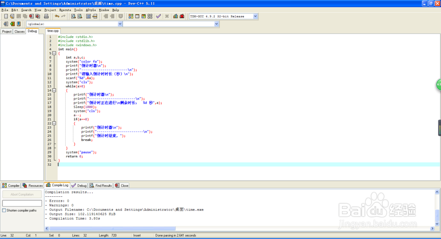Click the Close All files toolbar icon

[x=37, y=16]
